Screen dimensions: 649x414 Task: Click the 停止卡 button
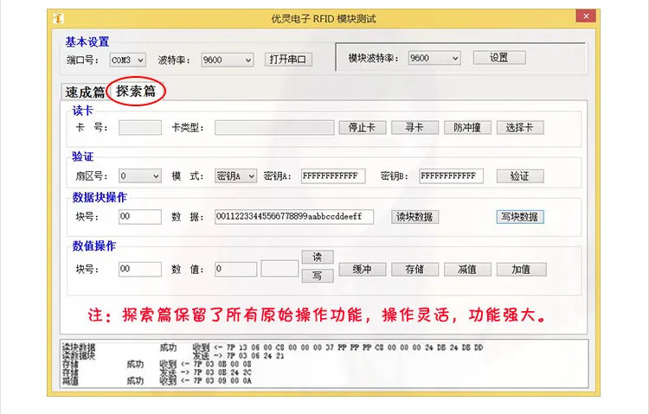tap(363, 127)
